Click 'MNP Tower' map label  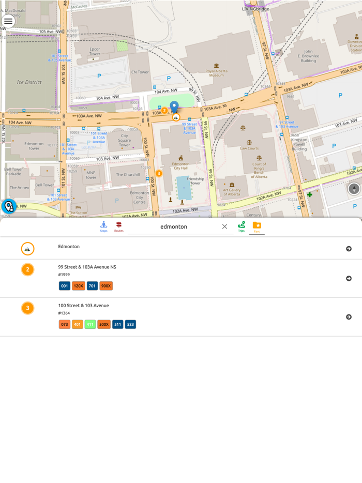pyautogui.click(x=91, y=175)
